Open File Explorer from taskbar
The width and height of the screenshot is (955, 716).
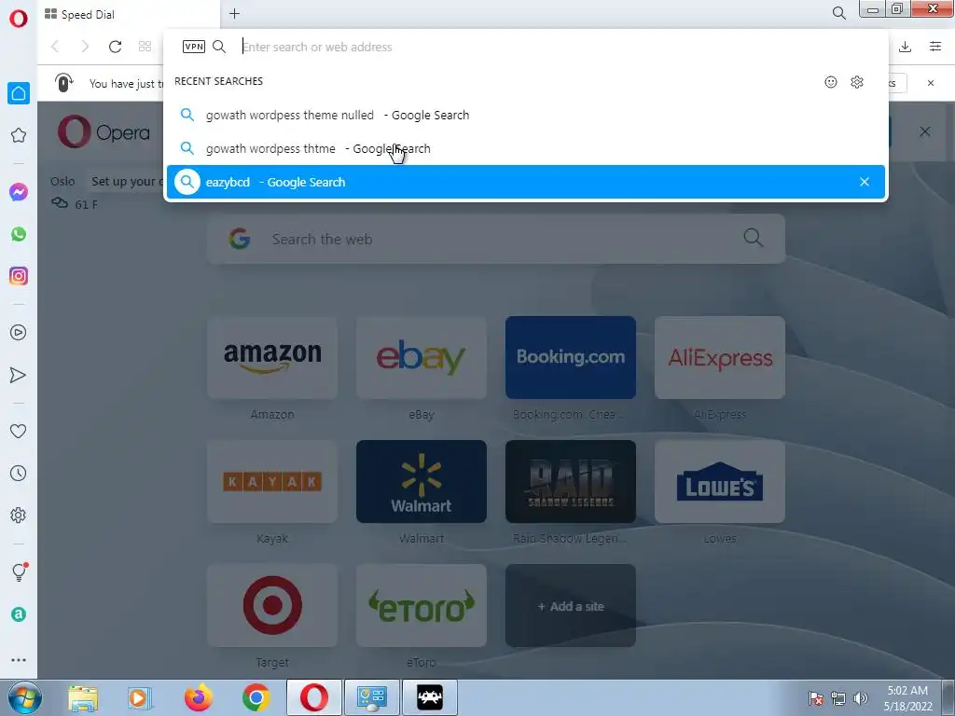pos(83,697)
